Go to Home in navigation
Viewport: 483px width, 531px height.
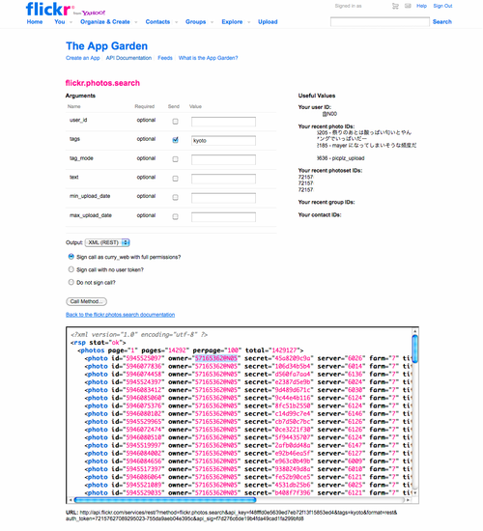click(35, 21)
